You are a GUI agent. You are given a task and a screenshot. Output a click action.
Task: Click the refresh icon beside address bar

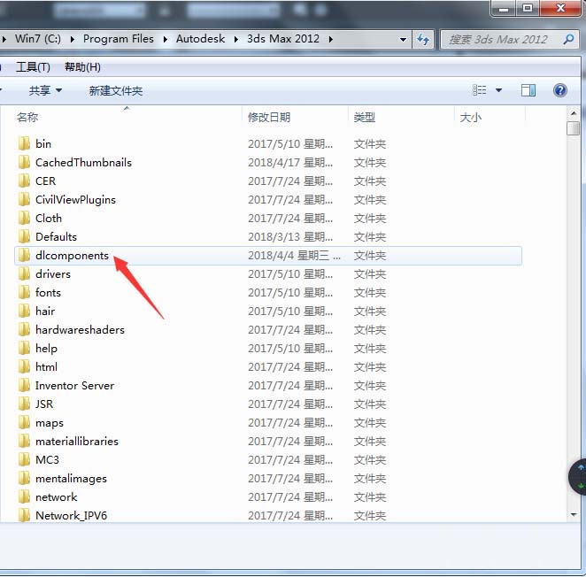click(x=423, y=39)
